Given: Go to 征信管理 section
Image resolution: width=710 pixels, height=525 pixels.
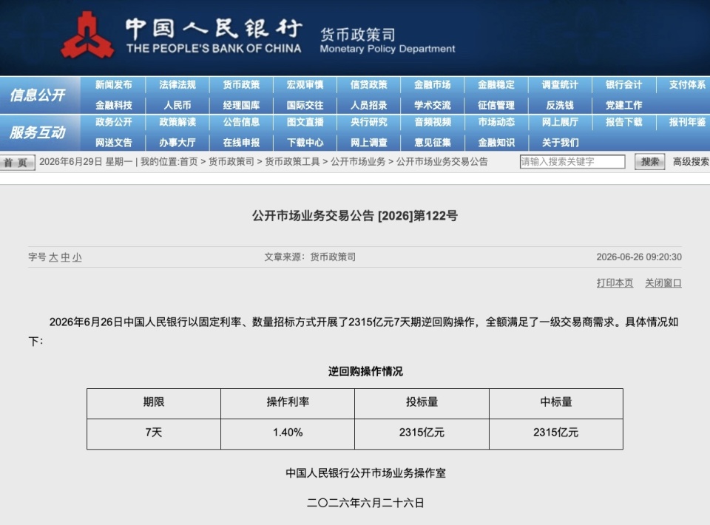Looking at the screenshot, I should pyautogui.click(x=496, y=106).
